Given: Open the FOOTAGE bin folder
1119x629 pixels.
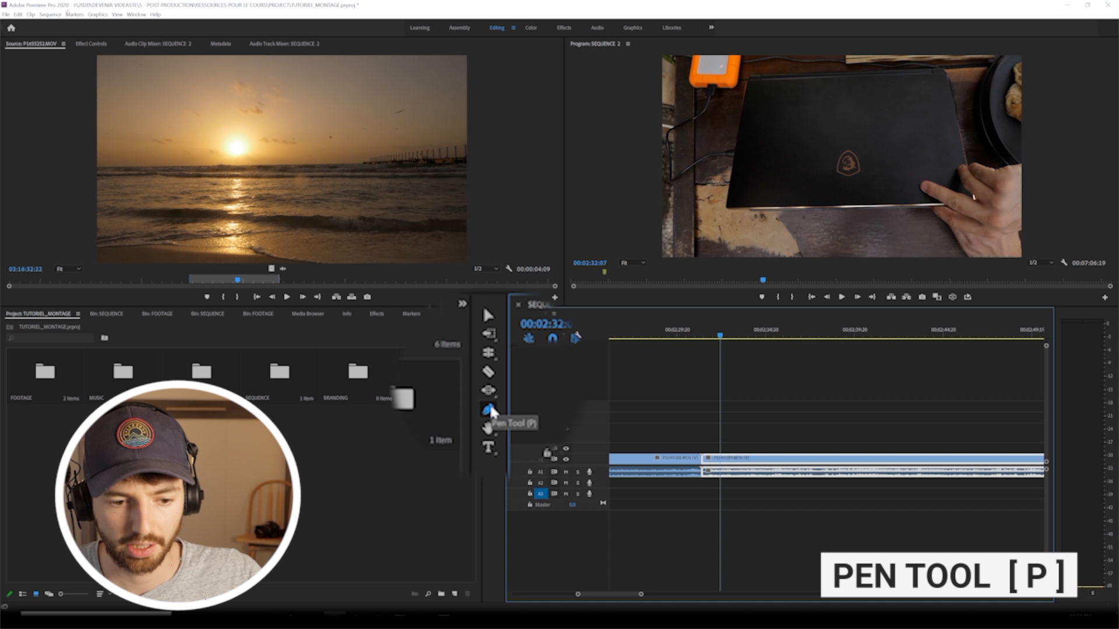Looking at the screenshot, I should [45, 372].
